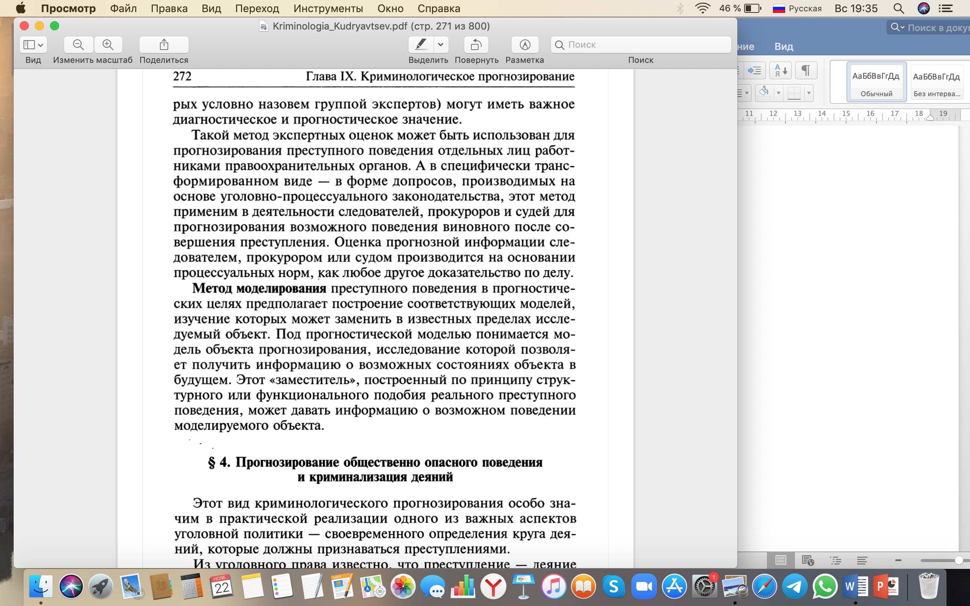Image resolution: width=970 pixels, height=606 pixels.
Task: Click bold text Метод моделирования
Action: (x=259, y=288)
